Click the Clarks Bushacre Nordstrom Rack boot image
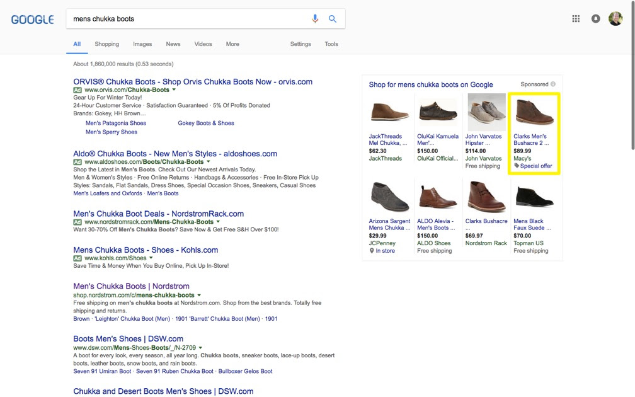This screenshot has height=397, width=635. 486,197
